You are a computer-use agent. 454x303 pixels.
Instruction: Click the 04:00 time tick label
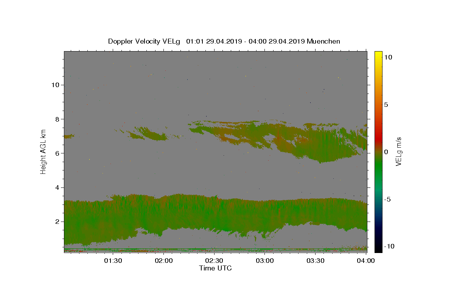[366, 261]
